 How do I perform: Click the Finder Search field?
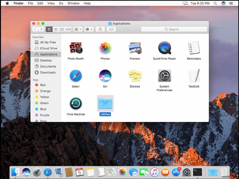point(174,29)
